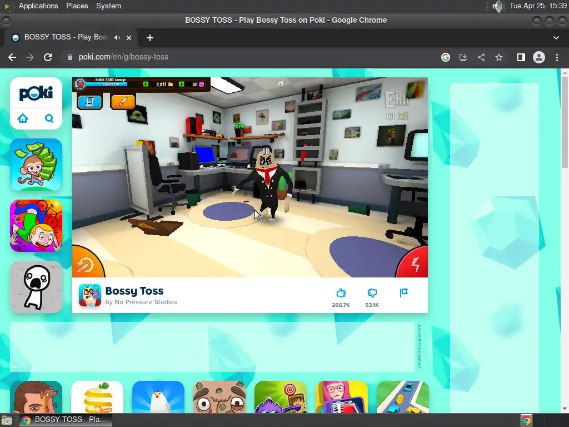The image size is (569, 427).
Task: Open the road traffic cars game thumbnail
Action: [x=403, y=397]
